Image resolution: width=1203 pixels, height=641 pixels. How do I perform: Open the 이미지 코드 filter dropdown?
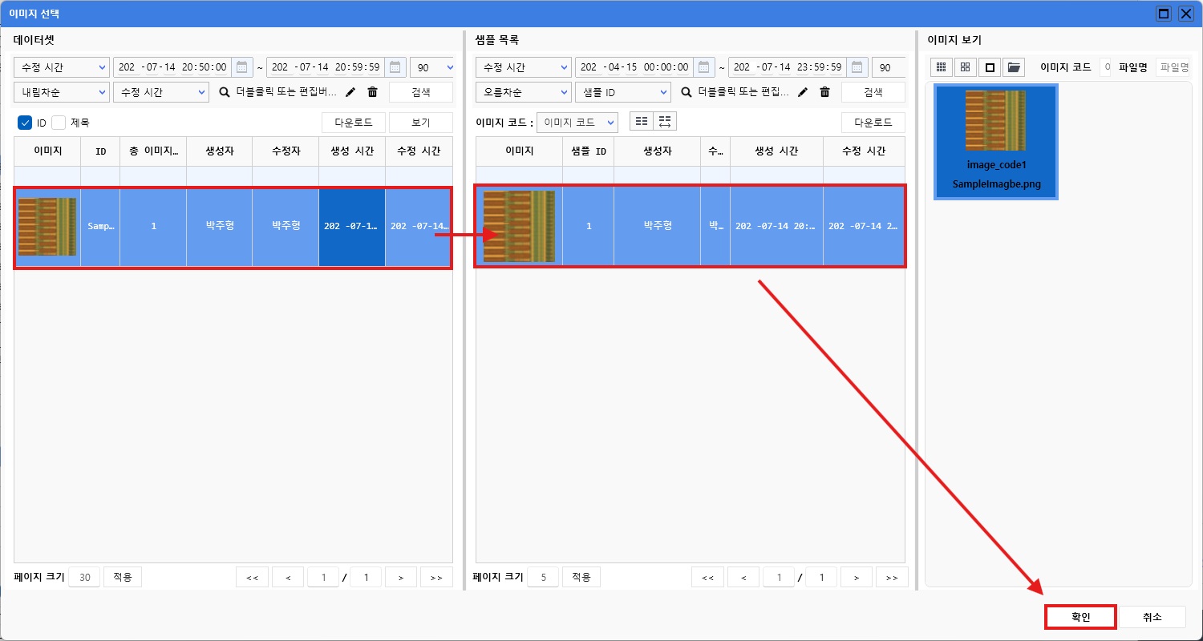click(x=577, y=121)
